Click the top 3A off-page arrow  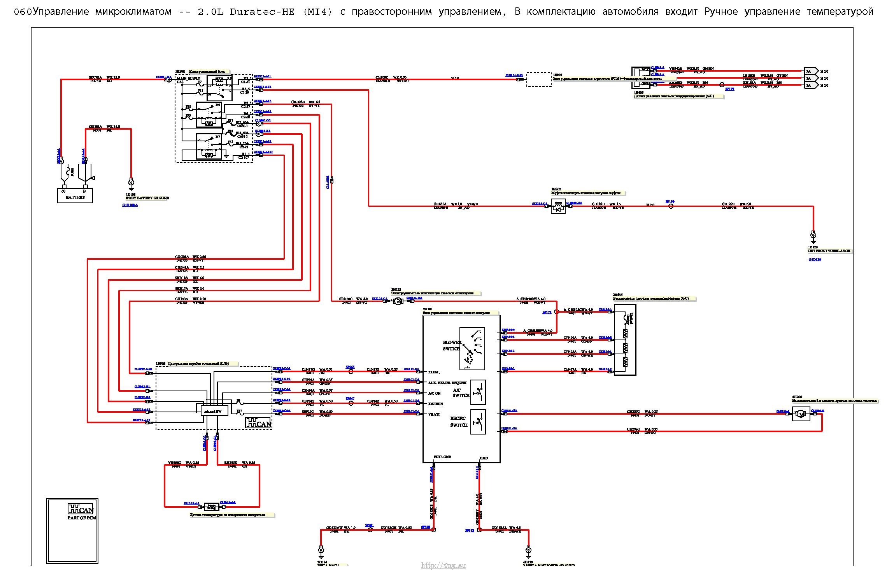811,71
